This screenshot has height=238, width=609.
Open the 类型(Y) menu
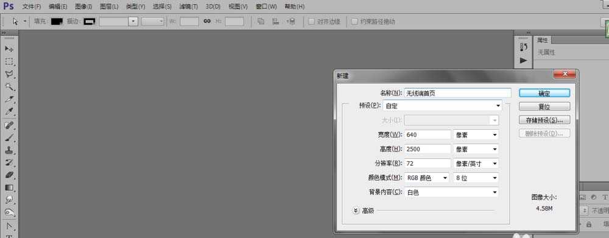click(x=136, y=7)
